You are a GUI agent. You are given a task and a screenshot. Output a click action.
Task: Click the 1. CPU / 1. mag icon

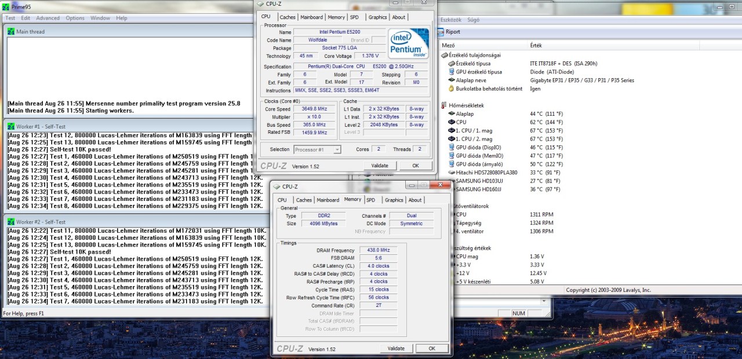tap(452, 131)
